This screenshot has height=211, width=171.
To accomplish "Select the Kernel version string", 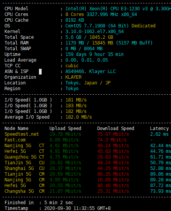I will pos(95,32).
